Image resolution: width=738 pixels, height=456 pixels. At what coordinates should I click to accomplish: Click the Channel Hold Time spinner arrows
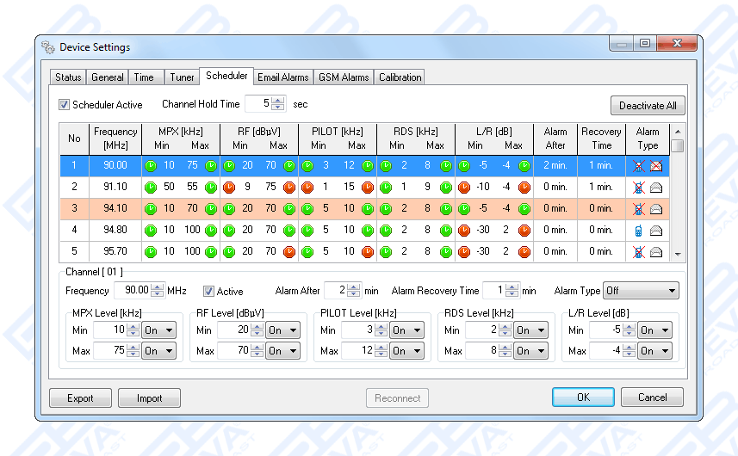tap(277, 104)
